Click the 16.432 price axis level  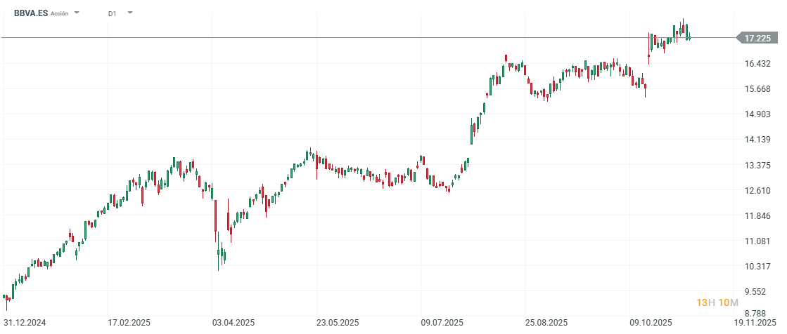coord(758,64)
